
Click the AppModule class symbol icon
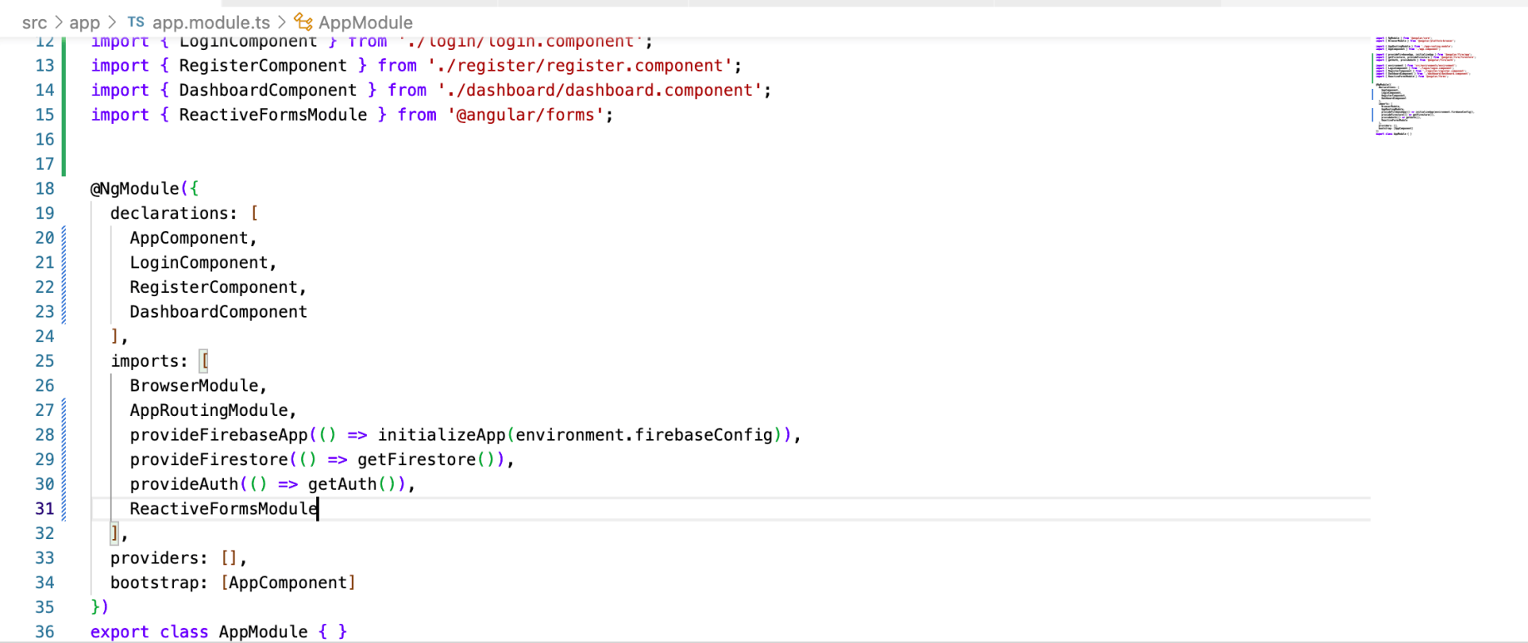(304, 22)
